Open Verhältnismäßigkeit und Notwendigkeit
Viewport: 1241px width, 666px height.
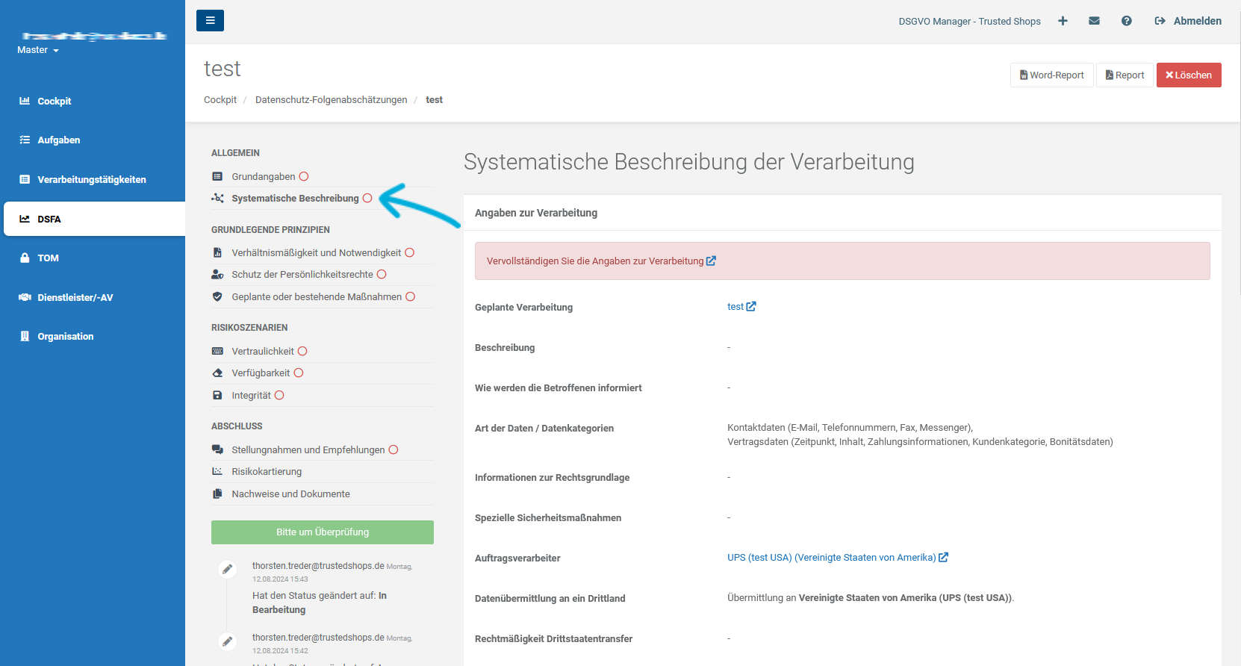317,252
